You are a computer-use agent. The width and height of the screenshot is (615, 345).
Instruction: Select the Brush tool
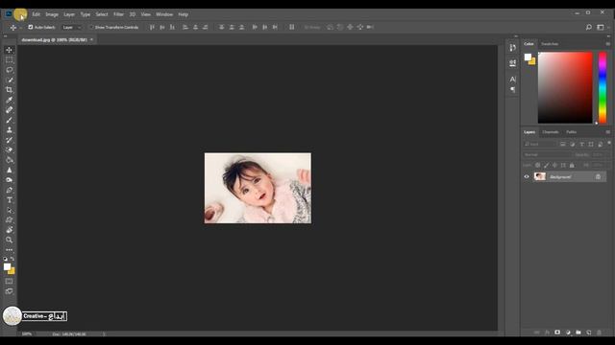pyautogui.click(x=9, y=120)
